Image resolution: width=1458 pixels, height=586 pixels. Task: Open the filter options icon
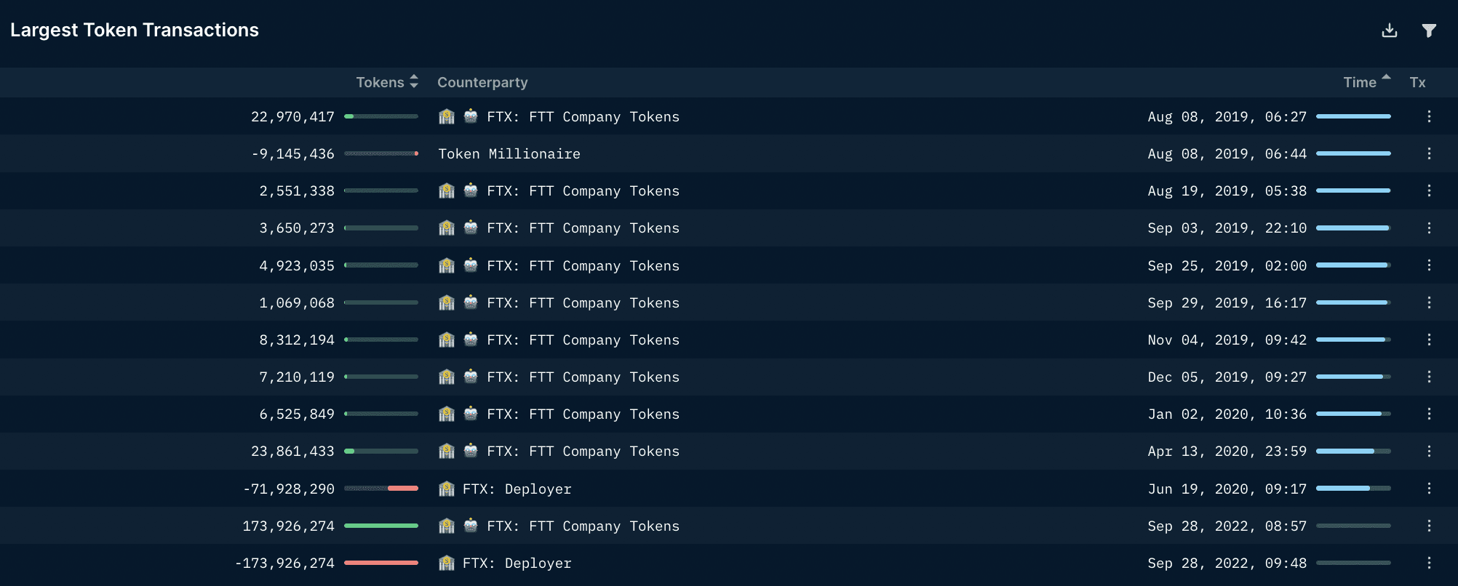pos(1429,31)
